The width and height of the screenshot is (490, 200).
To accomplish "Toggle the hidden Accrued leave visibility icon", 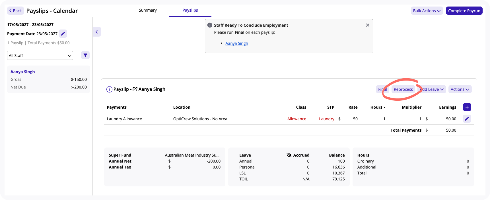I will pos(289,155).
